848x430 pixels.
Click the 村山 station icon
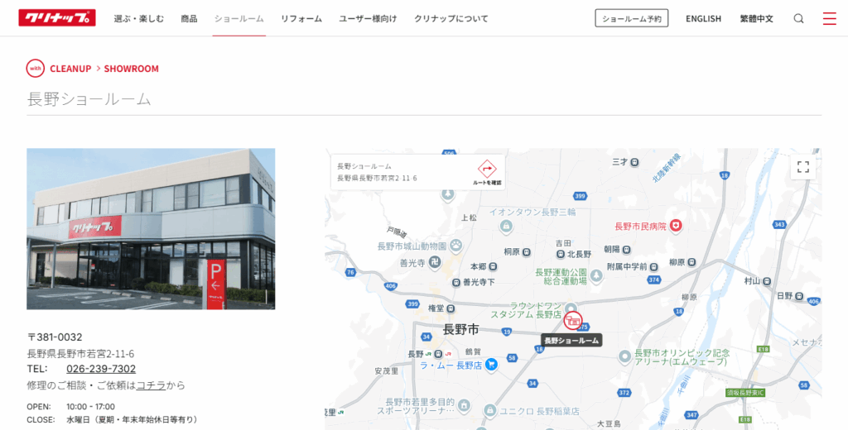(x=767, y=281)
